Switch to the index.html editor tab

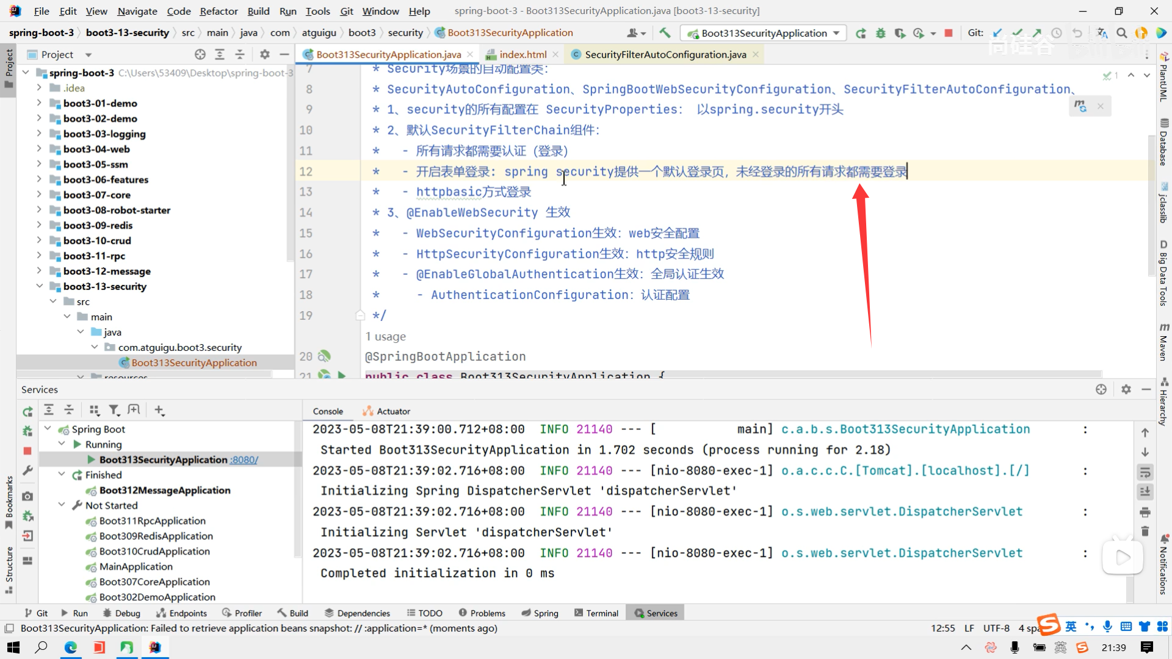(523, 54)
